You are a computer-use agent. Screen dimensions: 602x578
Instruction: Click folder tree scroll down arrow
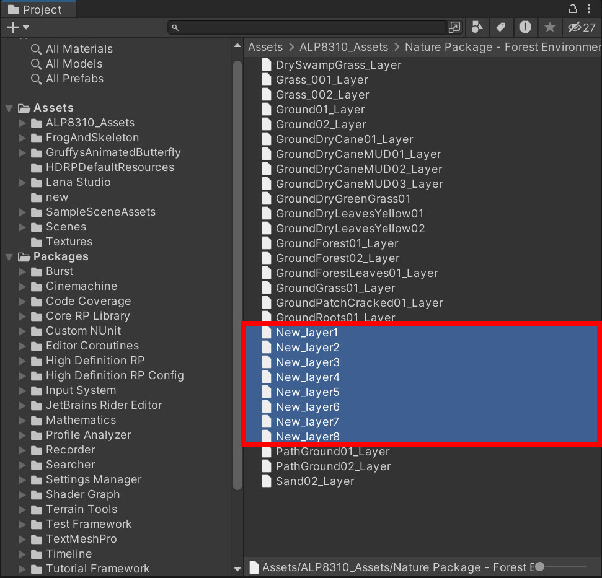237,569
